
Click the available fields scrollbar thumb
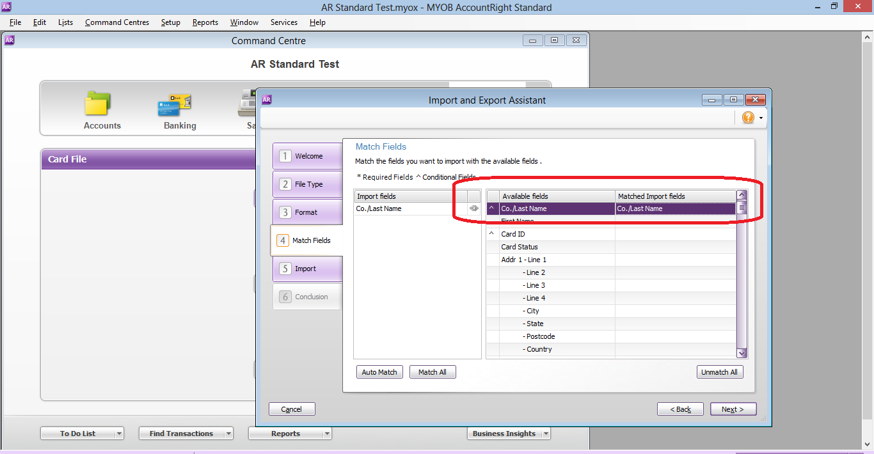pos(742,208)
